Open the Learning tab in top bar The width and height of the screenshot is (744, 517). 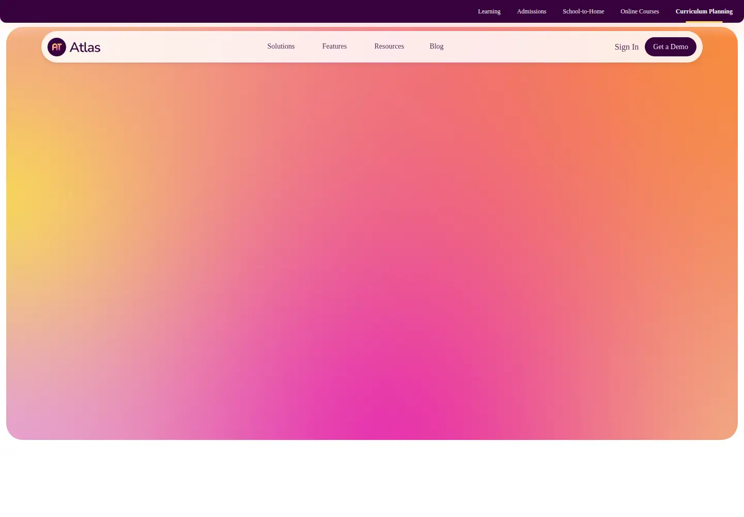pyautogui.click(x=489, y=11)
